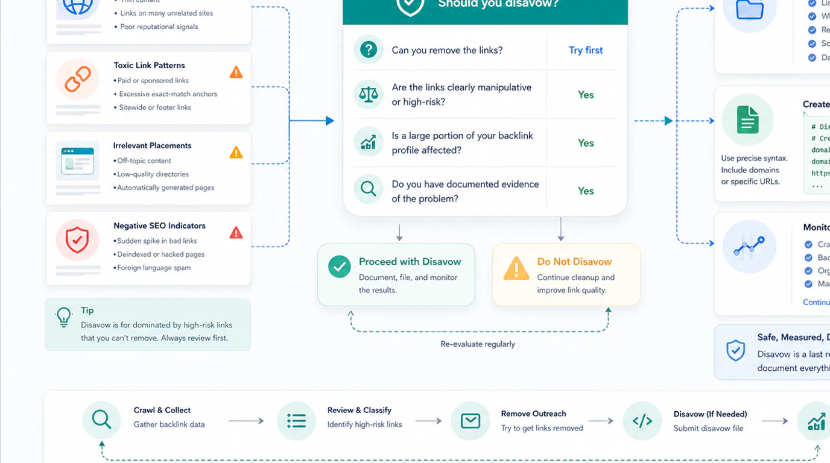Click the Try first answer link

tap(586, 50)
